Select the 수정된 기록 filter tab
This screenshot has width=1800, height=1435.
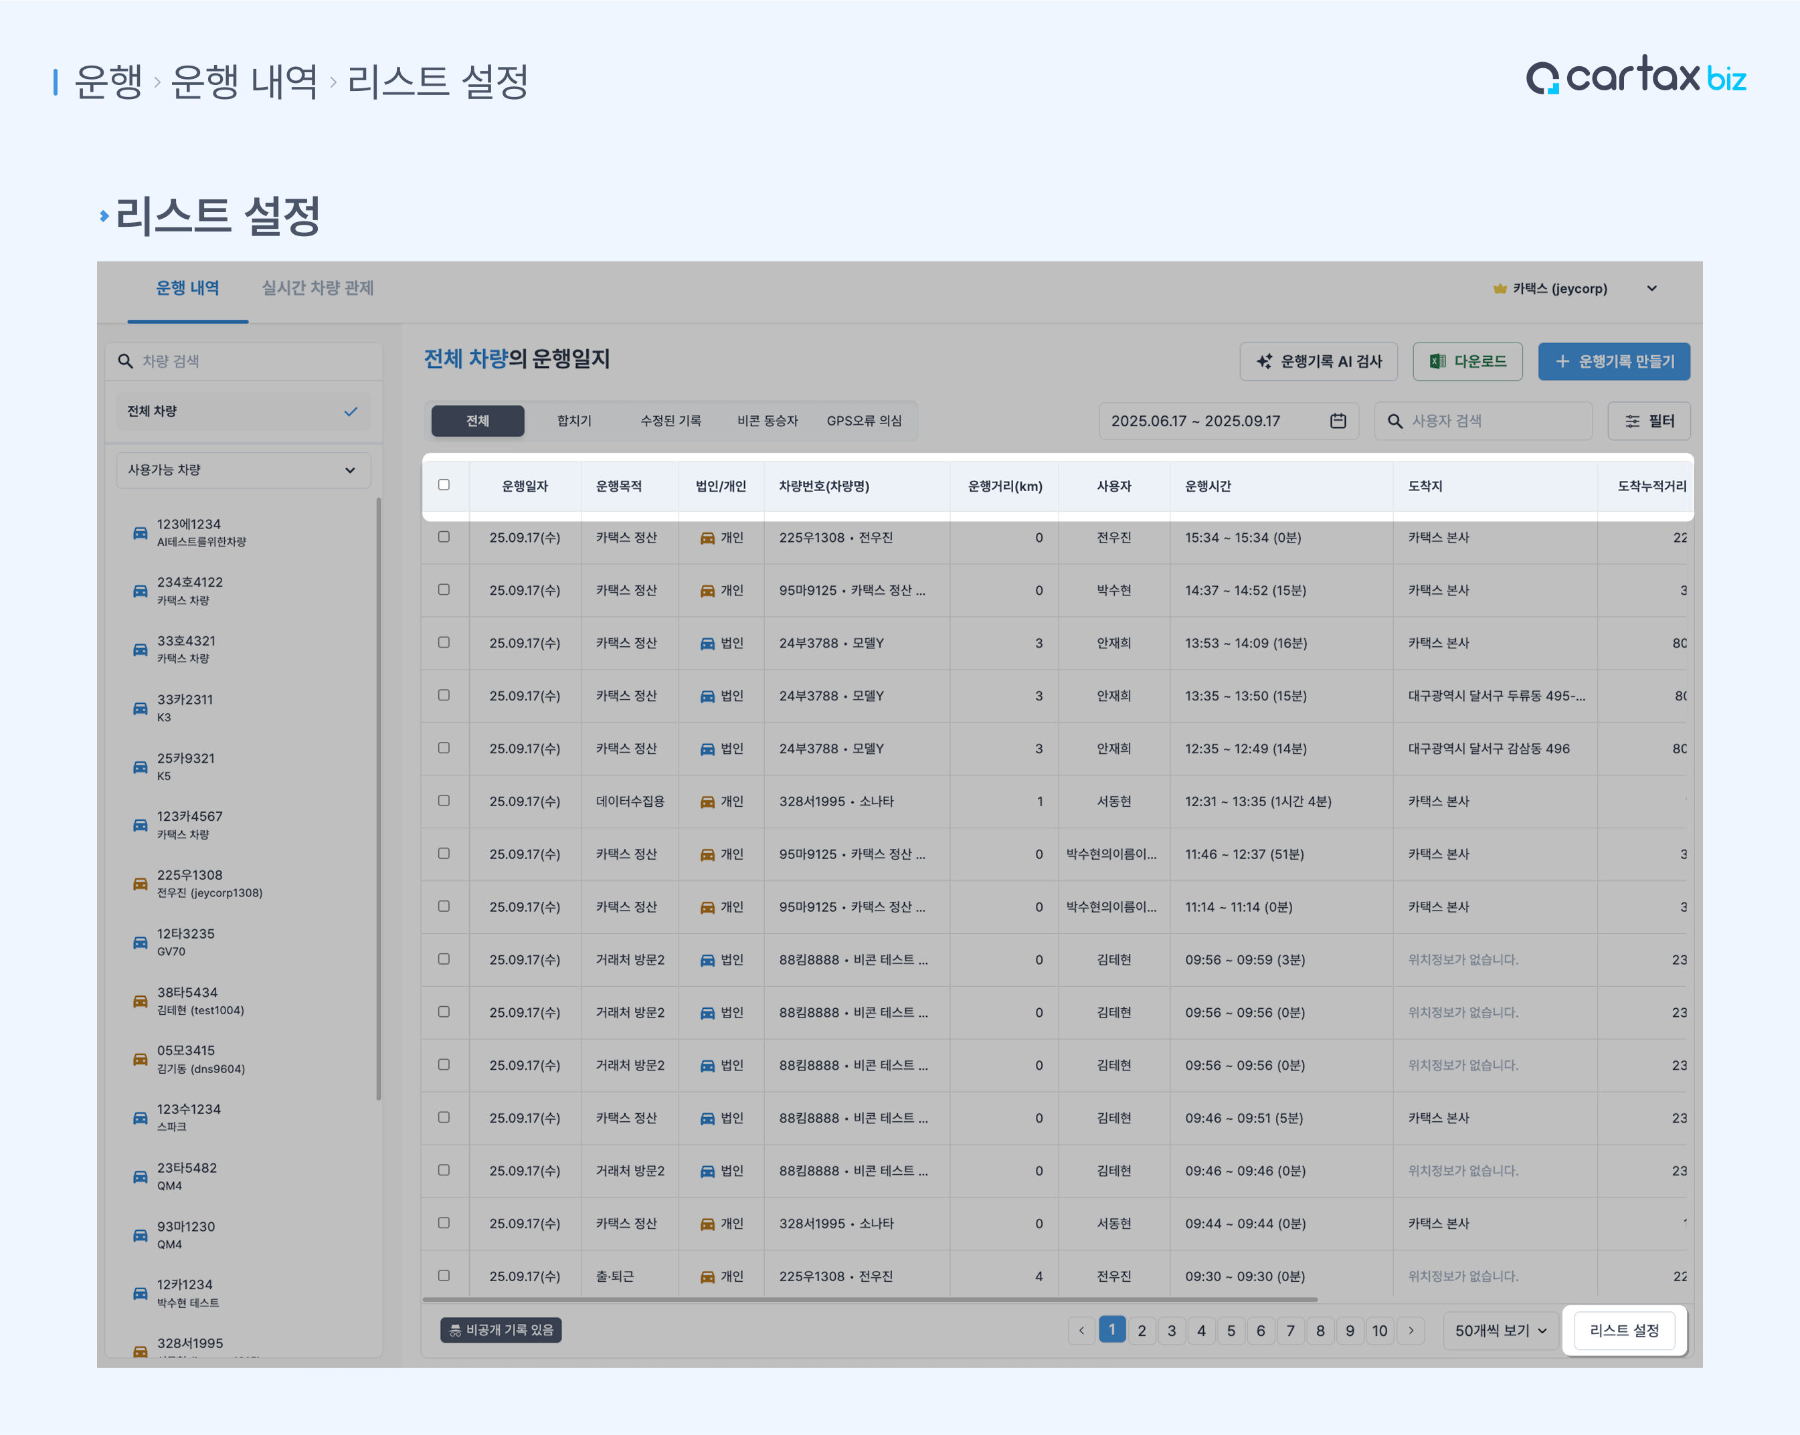pos(670,421)
